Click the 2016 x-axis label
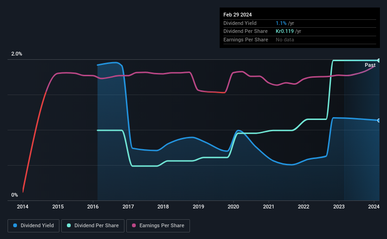 tap(93, 207)
